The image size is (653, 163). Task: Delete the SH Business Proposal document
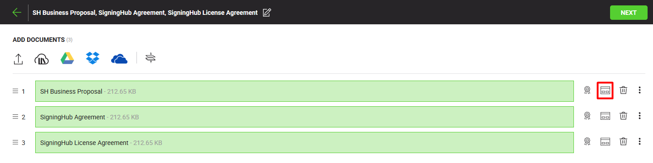pos(623,91)
